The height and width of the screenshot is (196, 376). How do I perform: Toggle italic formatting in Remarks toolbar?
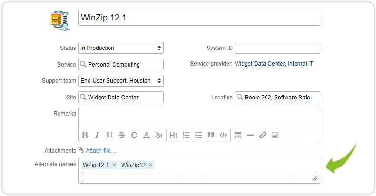[97, 136]
